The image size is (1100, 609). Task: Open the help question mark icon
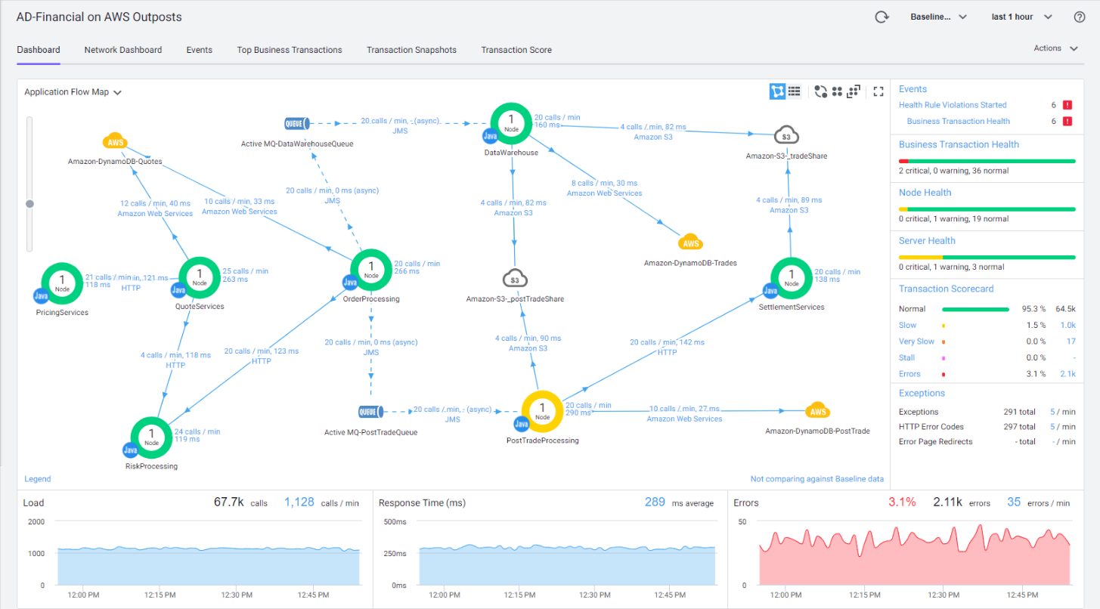1080,17
